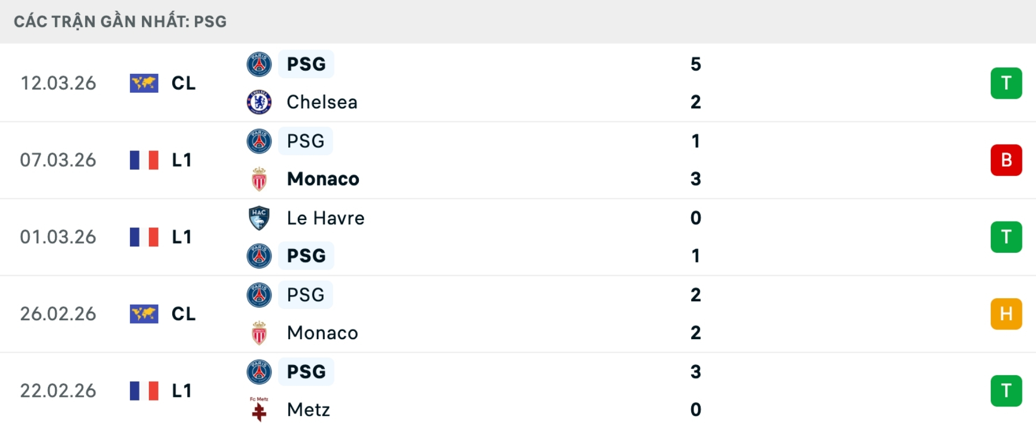Viewport: 1036px width, 427px height.
Task: Open the Le Havre club badge
Action: [x=259, y=218]
